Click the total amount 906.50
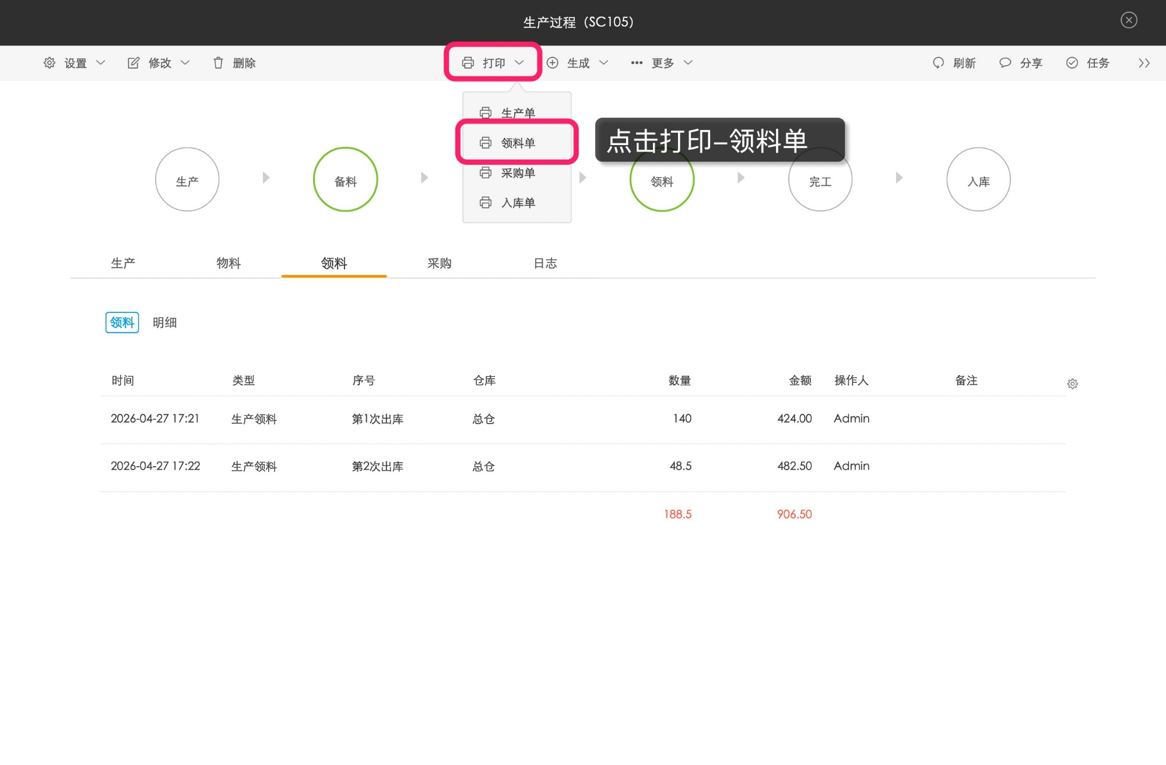Viewport: 1166px width, 765px height. (794, 514)
